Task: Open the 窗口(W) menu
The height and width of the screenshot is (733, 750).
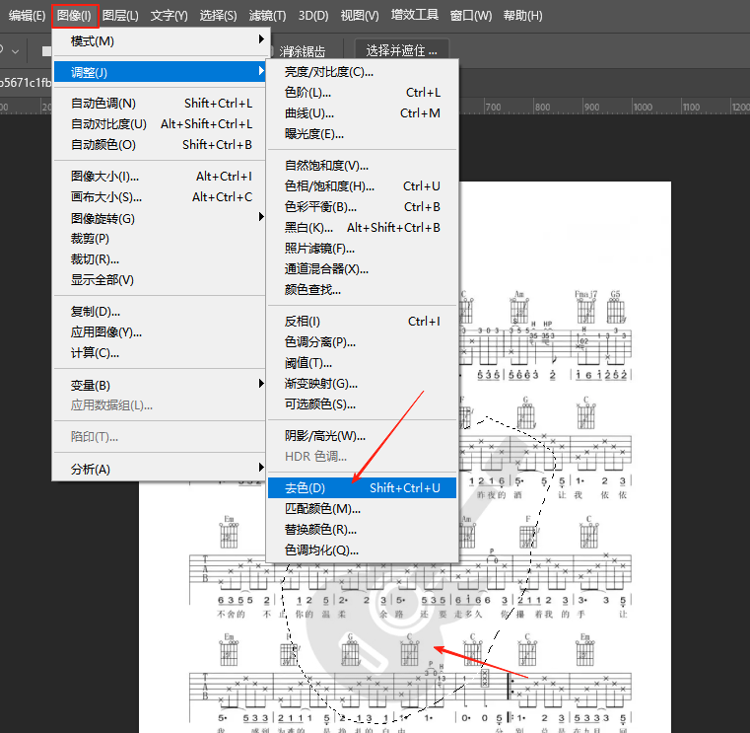Action: point(470,16)
